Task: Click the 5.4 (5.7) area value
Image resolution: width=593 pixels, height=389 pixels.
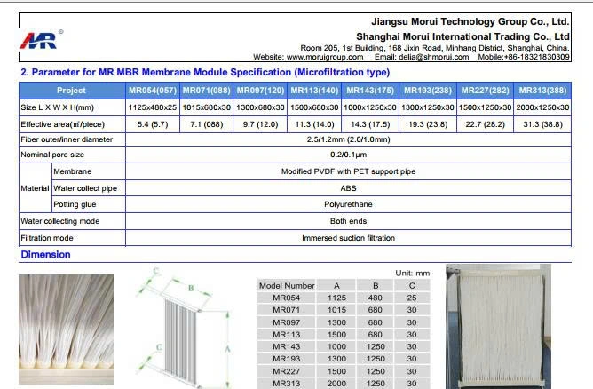Action: click(x=153, y=124)
